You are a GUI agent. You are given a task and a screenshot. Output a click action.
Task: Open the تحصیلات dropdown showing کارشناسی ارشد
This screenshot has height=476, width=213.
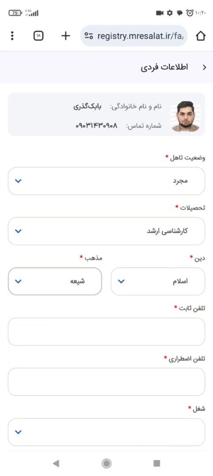coord(106,231)
